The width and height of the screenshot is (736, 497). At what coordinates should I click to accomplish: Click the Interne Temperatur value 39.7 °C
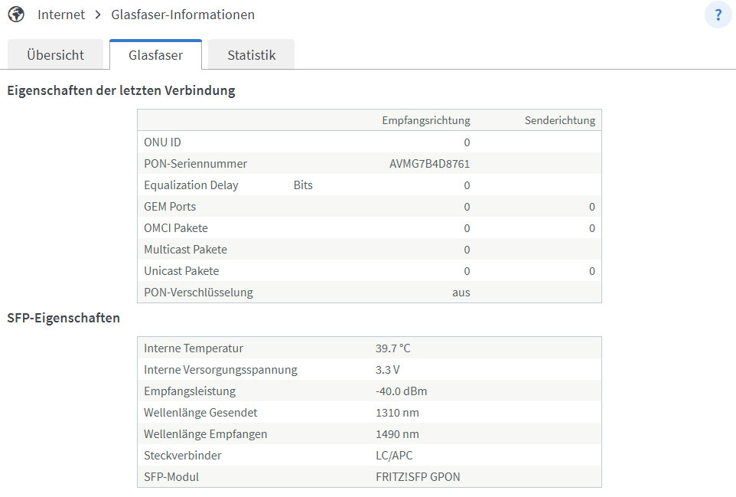[x=393, y=348]
